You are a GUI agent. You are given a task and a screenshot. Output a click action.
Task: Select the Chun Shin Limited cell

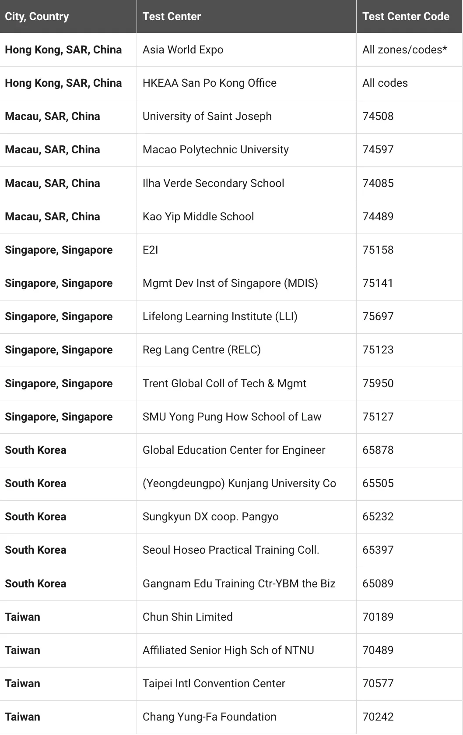(x=187, y=617)
